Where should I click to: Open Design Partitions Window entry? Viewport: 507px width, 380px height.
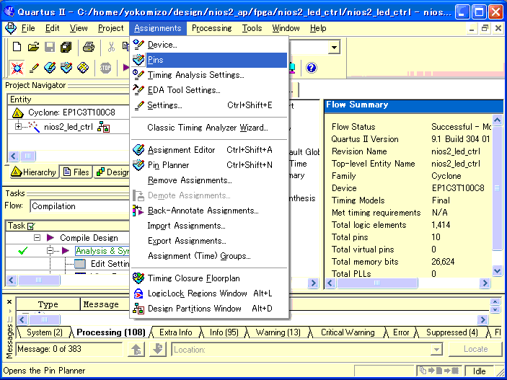[x=209, y=309]
